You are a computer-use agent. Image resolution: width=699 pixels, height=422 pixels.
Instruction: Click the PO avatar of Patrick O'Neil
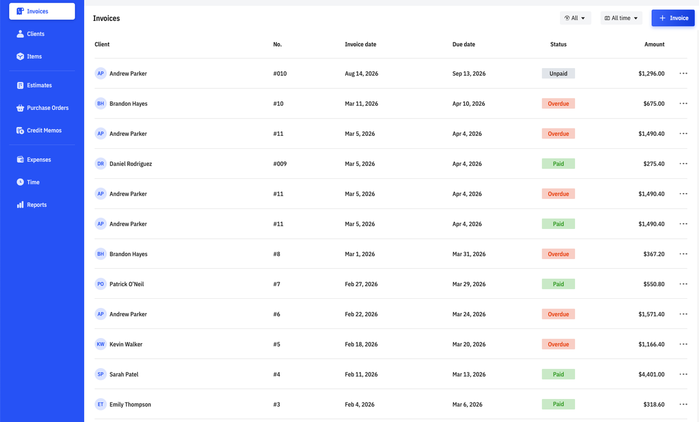point(100,284)
